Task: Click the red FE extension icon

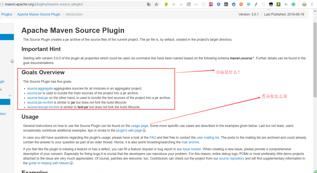Action: (211, 4)
